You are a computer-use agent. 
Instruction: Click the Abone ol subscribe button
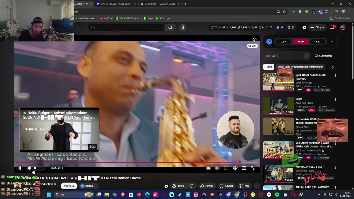[x=69, y=186]
